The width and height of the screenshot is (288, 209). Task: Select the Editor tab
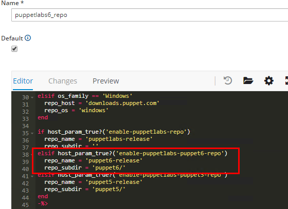[x=23, y=81]
